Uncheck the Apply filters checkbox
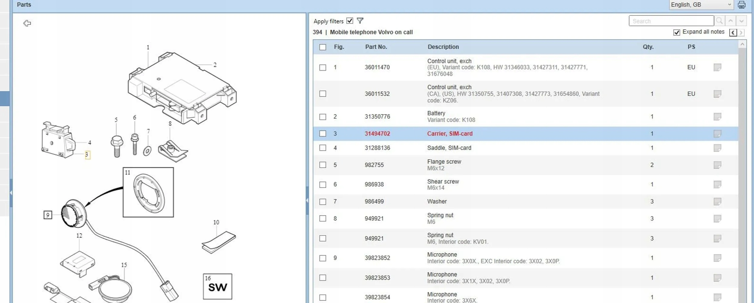 (350, 21)
